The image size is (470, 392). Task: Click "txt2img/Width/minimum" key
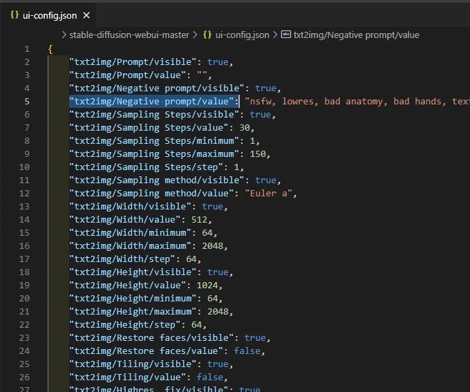coord(130,233)
